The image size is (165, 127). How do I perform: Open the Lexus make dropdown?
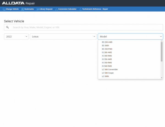click(63, 36)
